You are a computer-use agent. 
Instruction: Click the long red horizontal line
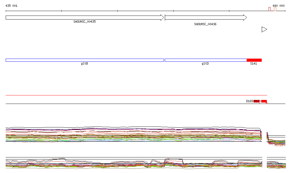[136, 95]
